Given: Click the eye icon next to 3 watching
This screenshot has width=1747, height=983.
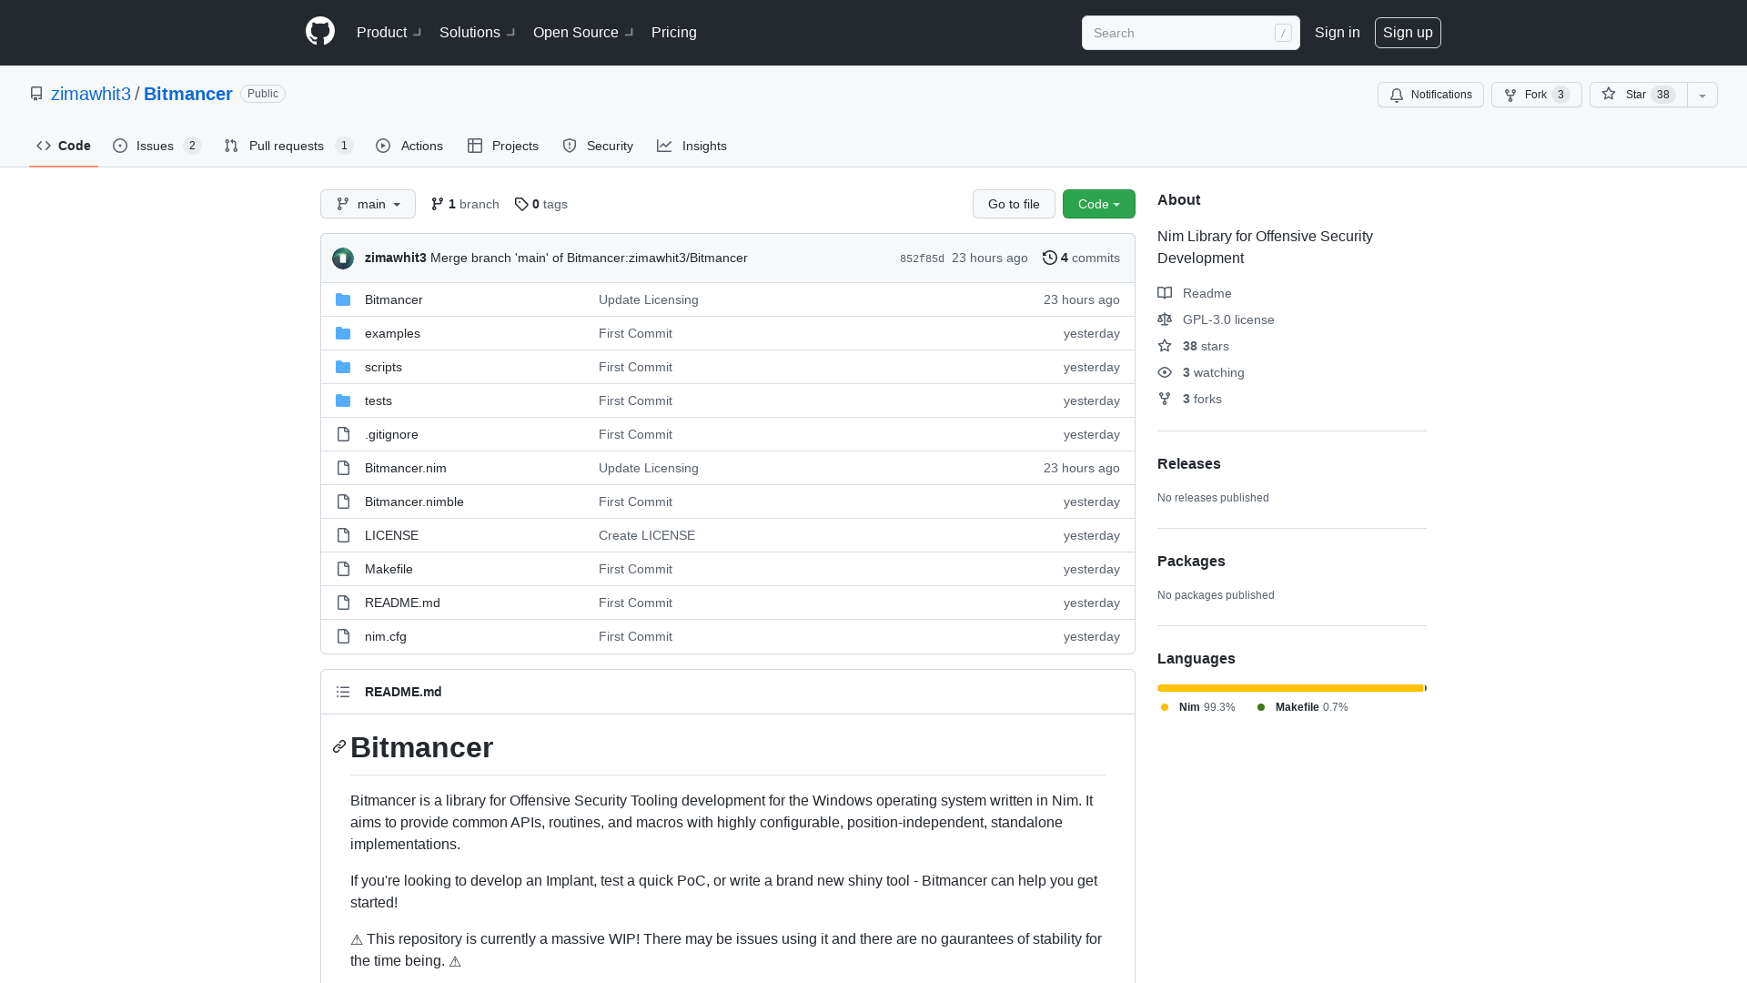Looking at the screenshot, I should click(1165, 372).
